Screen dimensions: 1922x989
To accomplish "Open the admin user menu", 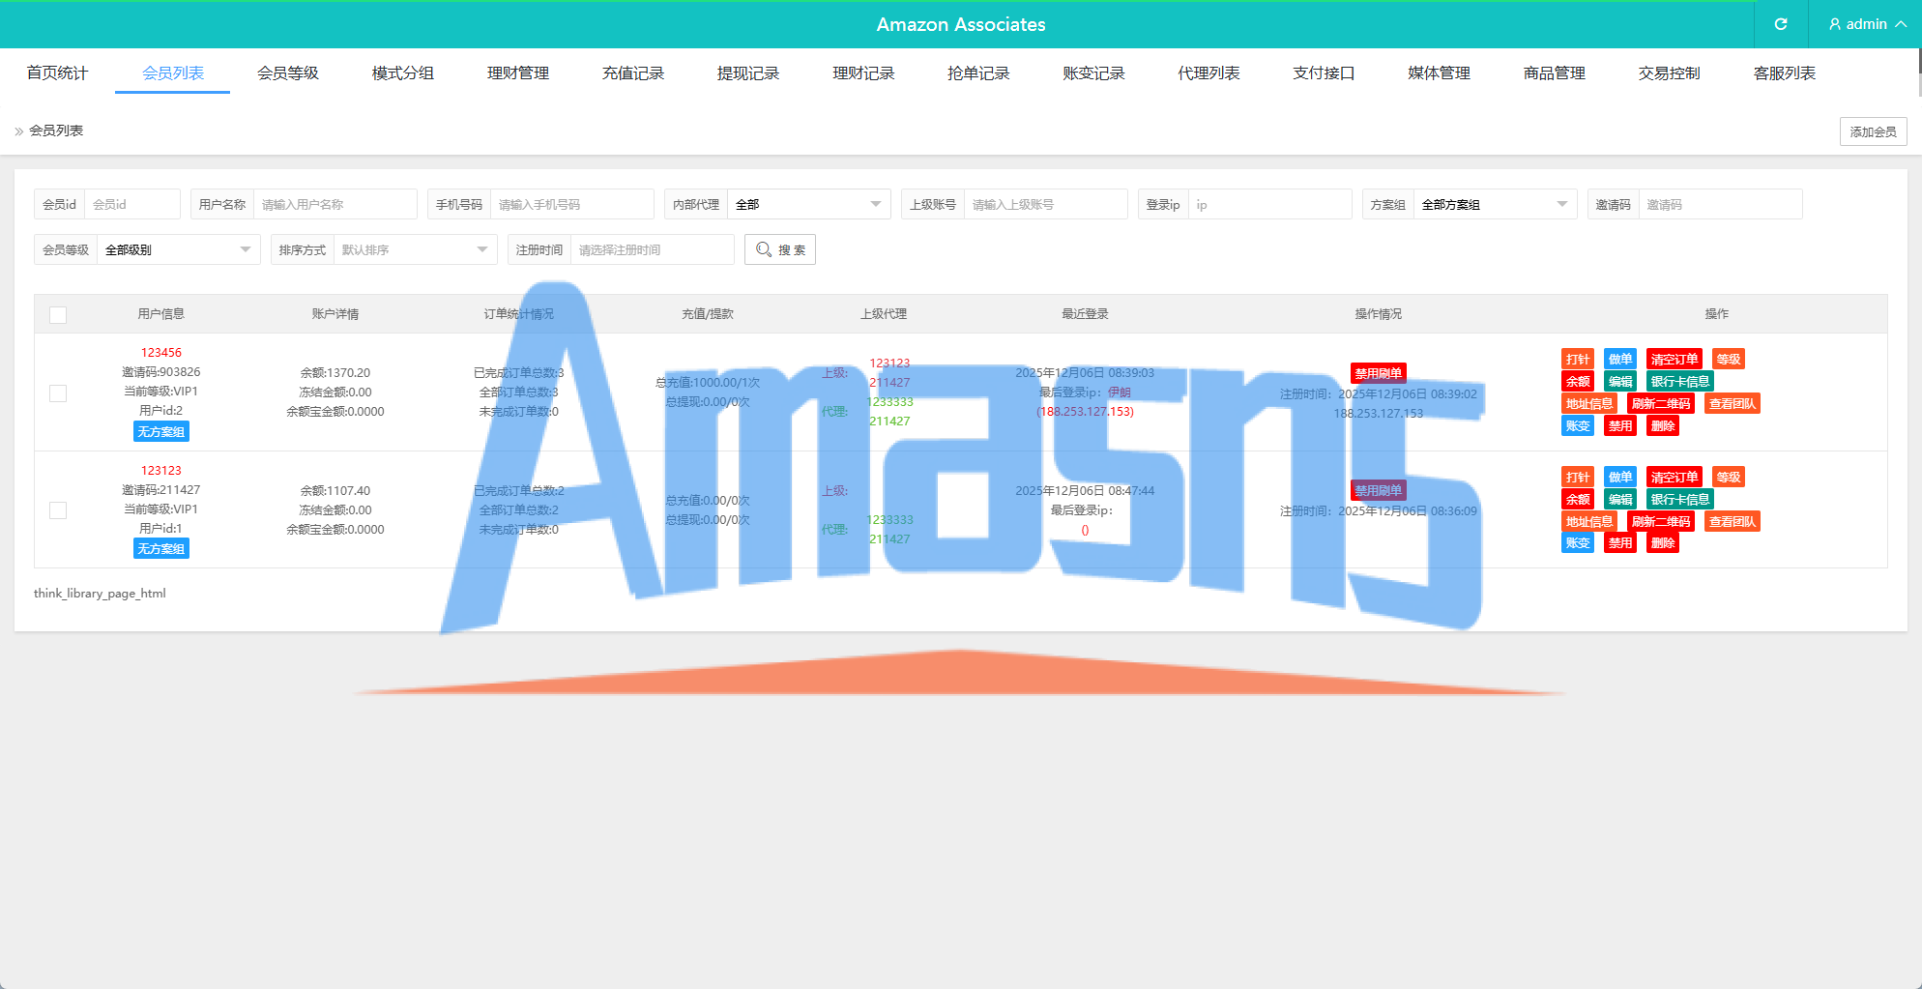I will [1867, 24].
